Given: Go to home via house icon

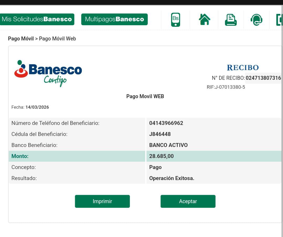Looking at the screenshot, I should (x=205, y=20).
